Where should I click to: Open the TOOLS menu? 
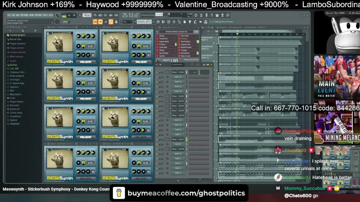(45, 15)
